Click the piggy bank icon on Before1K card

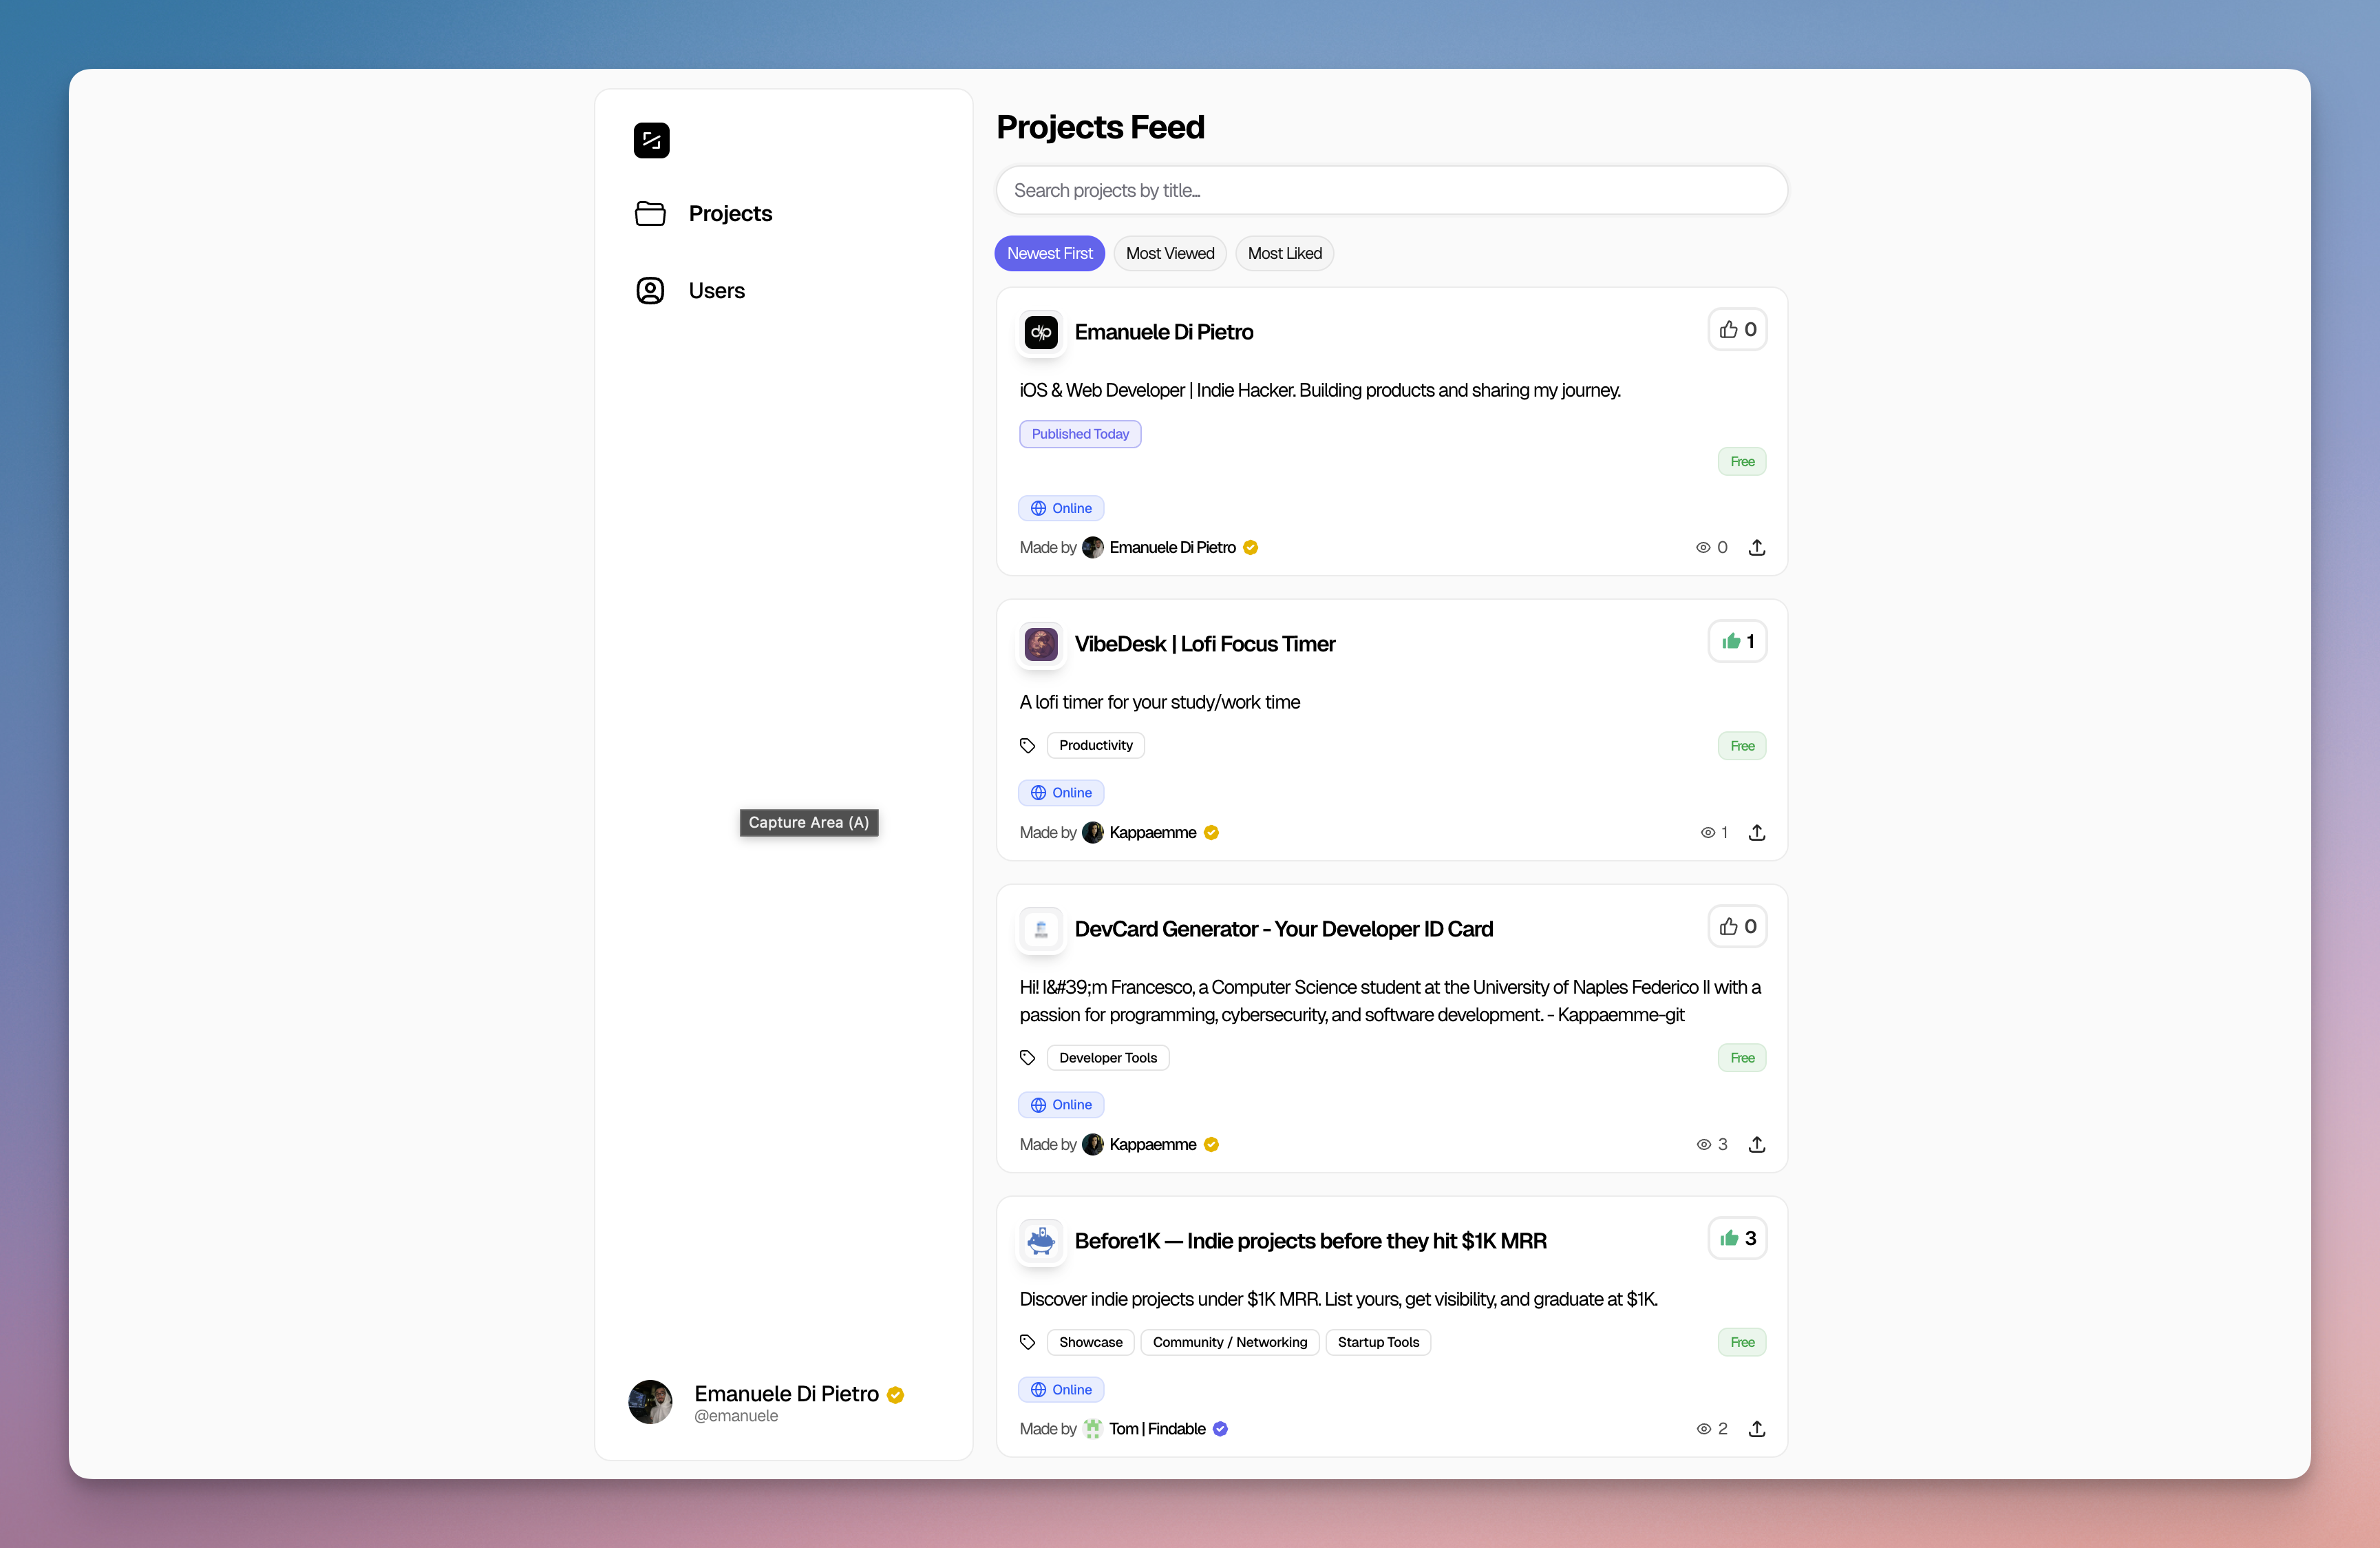pyautogui.click(x=1041, y=1241)
